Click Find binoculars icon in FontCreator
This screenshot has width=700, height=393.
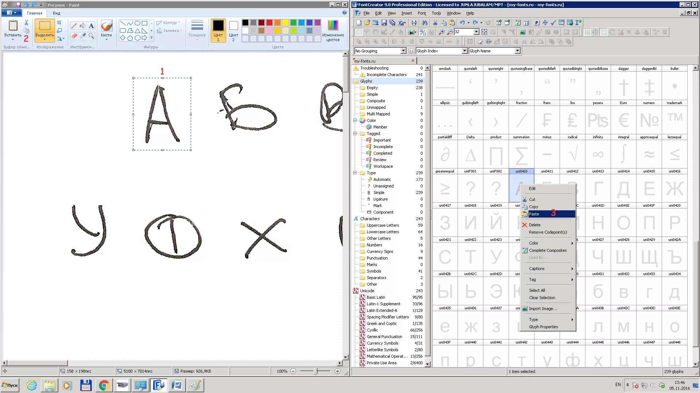tap(424, 23)
